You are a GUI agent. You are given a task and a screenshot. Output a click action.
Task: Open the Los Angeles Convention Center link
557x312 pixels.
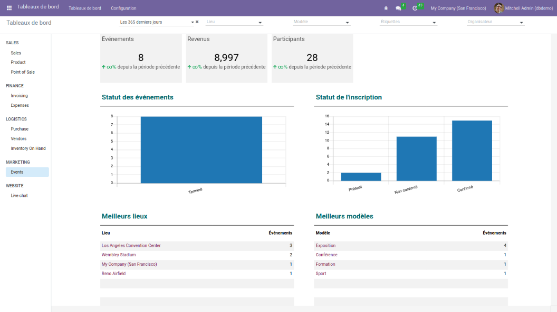(131, 246)
